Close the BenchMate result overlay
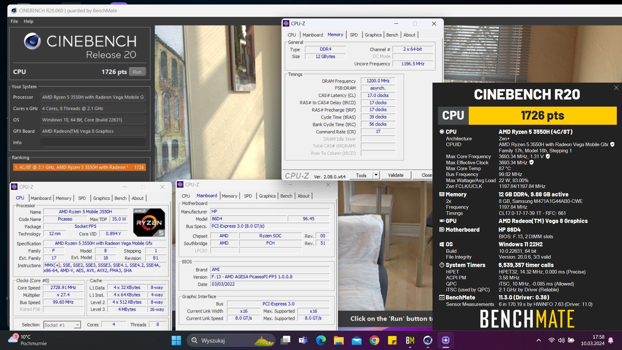Viewport: 622px width, 350px height. click(616, 88)
